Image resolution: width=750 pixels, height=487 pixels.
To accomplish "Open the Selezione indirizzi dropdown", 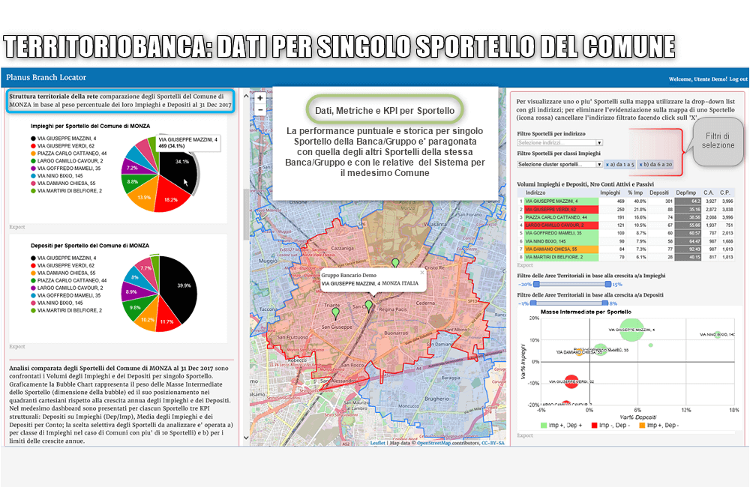I will 559,143.
